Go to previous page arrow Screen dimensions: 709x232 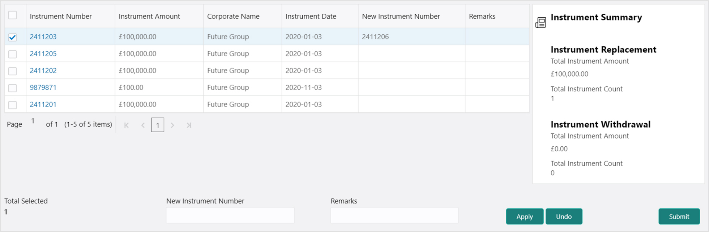tap(143, 125)
